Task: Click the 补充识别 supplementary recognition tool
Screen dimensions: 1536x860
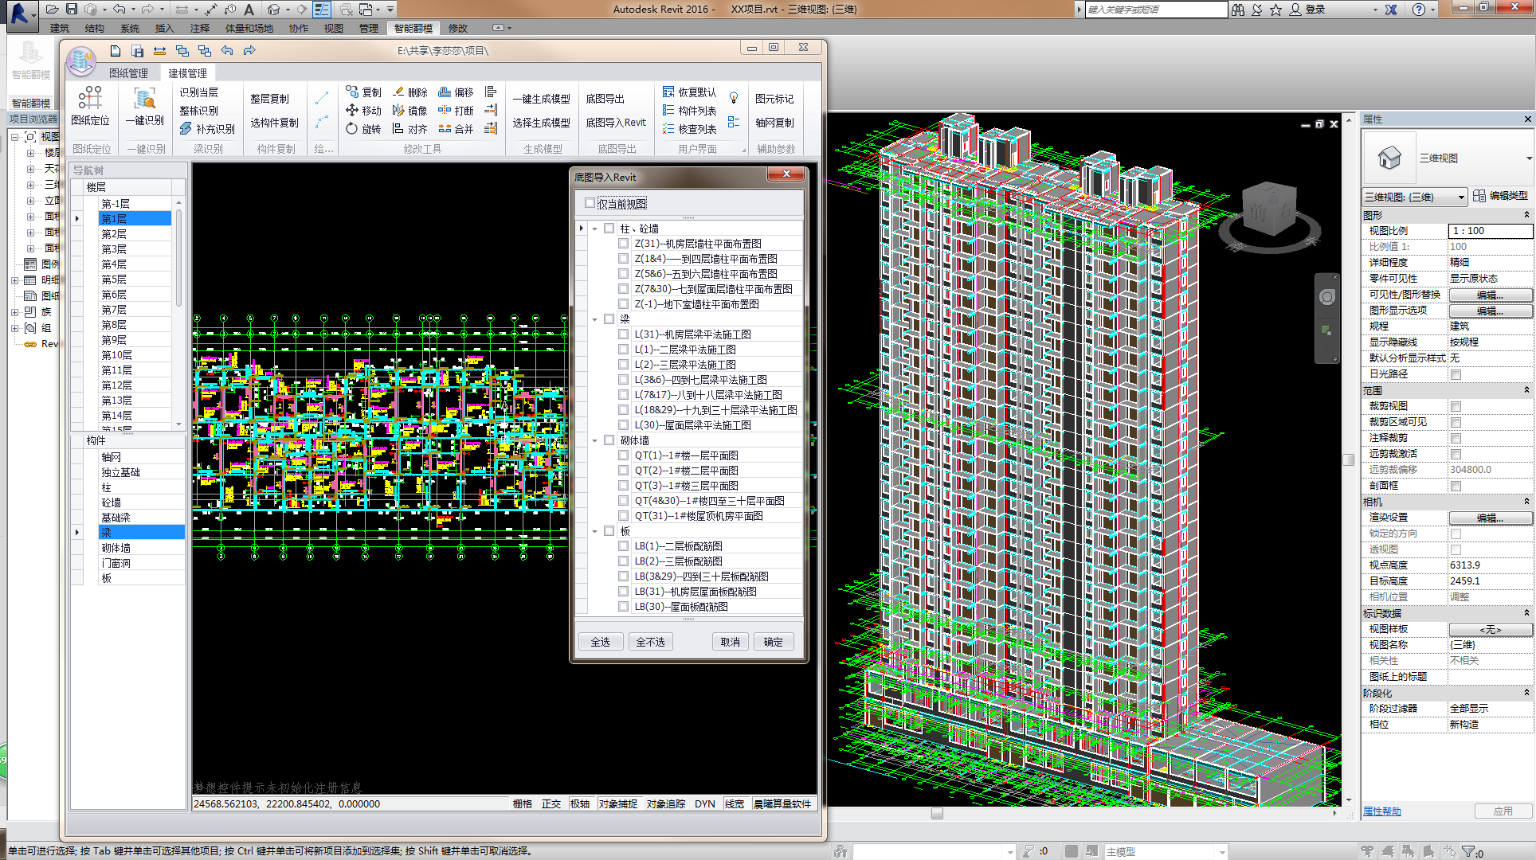Action: pyautogui.click(x=207, y=129)
